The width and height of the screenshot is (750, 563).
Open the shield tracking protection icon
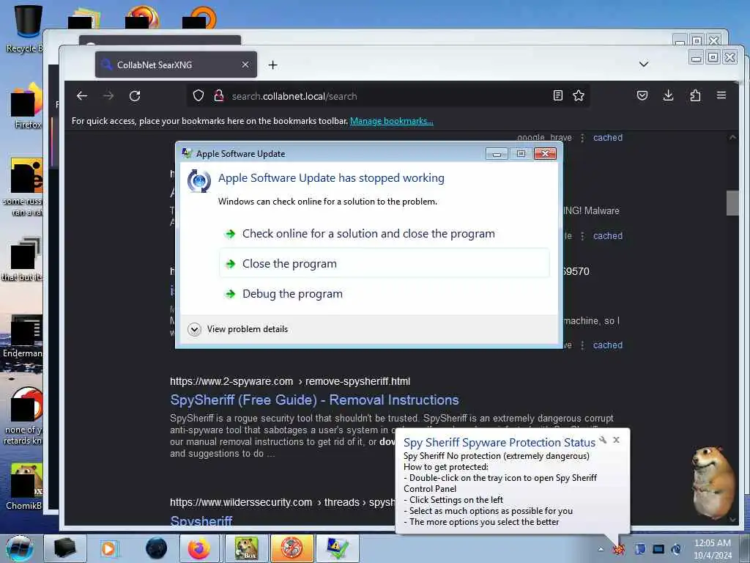pyautogui.click(x=198, y=96)
